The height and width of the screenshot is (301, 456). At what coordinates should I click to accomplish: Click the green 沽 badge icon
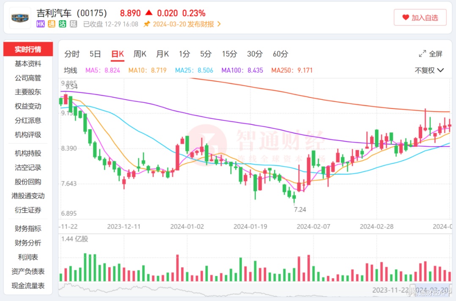(62, 24)
